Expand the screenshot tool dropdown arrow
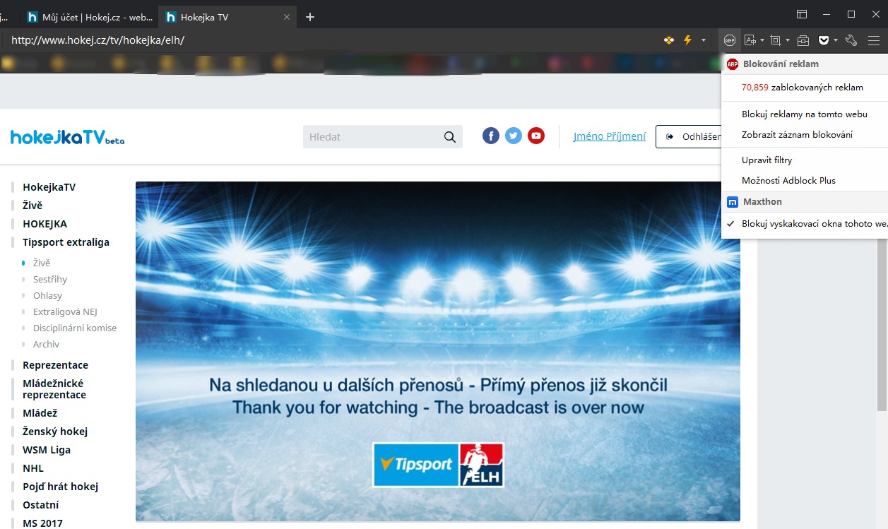Image resolution: width=888 pixels, height=529 pixels. 788,40
